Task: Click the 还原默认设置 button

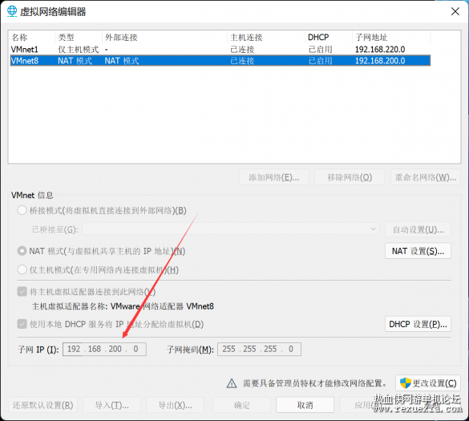Action: (x=42, y=405)
